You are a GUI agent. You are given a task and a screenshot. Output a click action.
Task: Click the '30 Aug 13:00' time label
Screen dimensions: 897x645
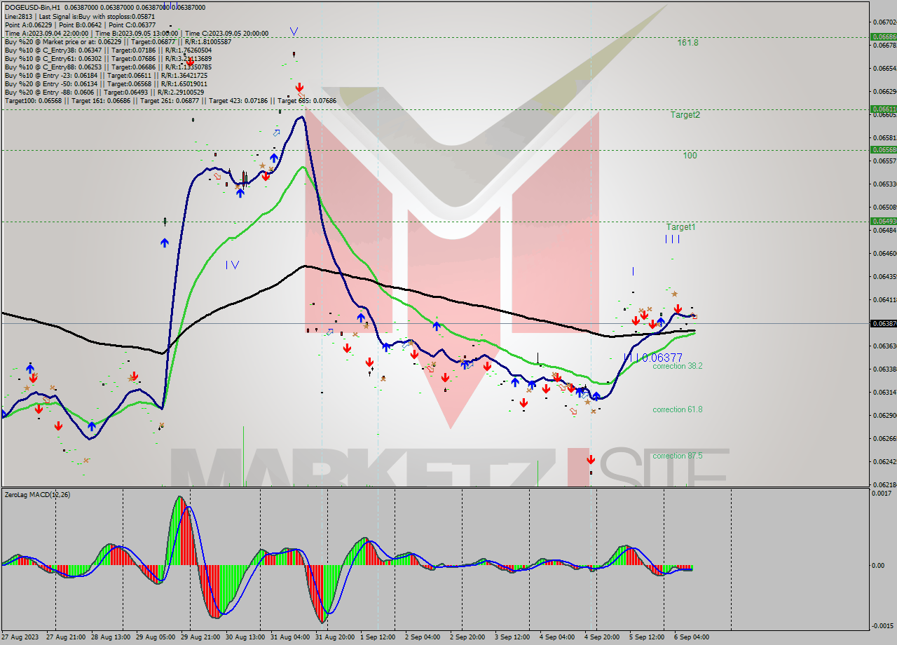click(246, 637)
